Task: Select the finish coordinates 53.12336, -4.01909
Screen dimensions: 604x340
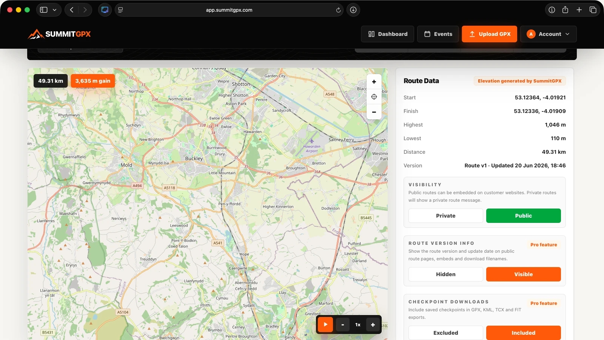Action: tap(540, 111)
